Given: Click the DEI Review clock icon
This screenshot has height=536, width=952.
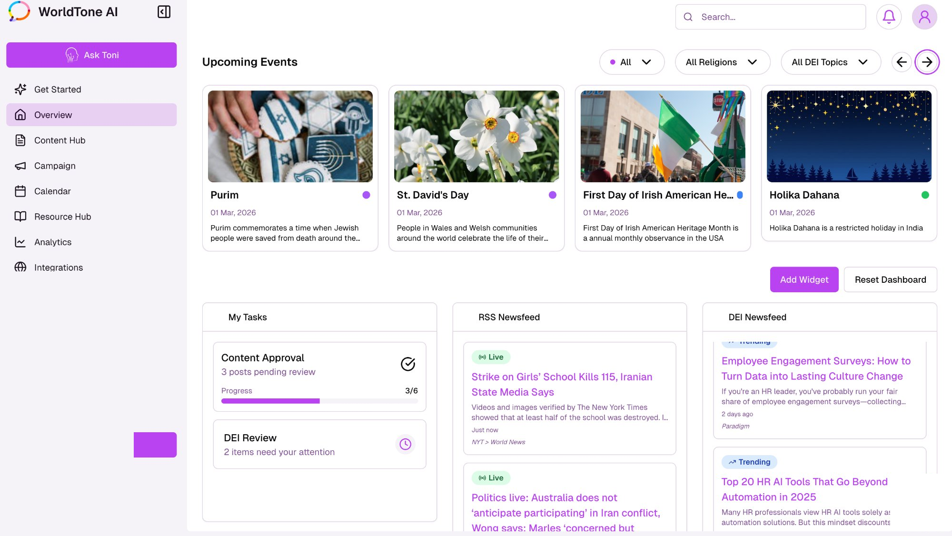Looking at the screenshot, I should coord(405,444).
